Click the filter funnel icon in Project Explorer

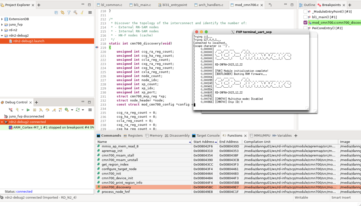pos(69,13)
